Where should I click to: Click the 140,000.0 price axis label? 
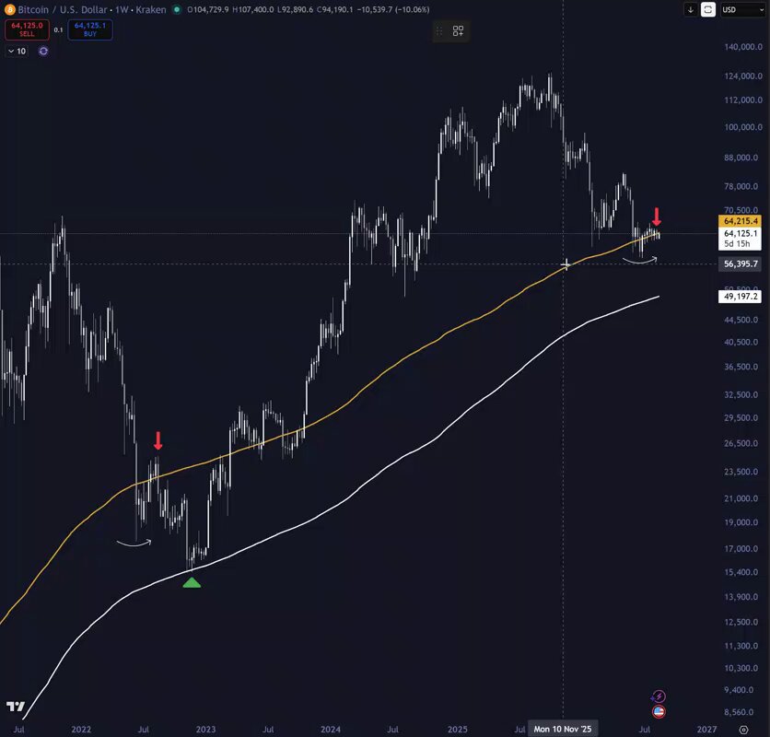(743, 47)
